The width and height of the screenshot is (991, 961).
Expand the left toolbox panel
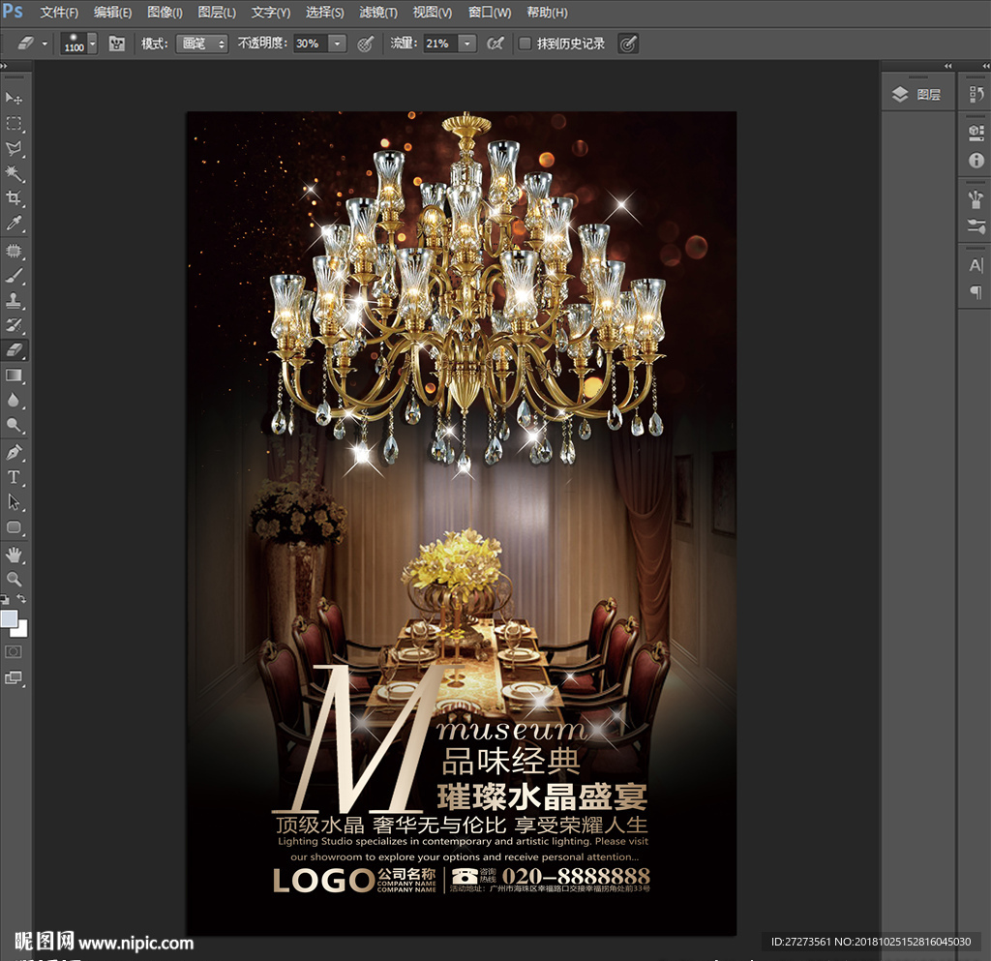[4, 66]
